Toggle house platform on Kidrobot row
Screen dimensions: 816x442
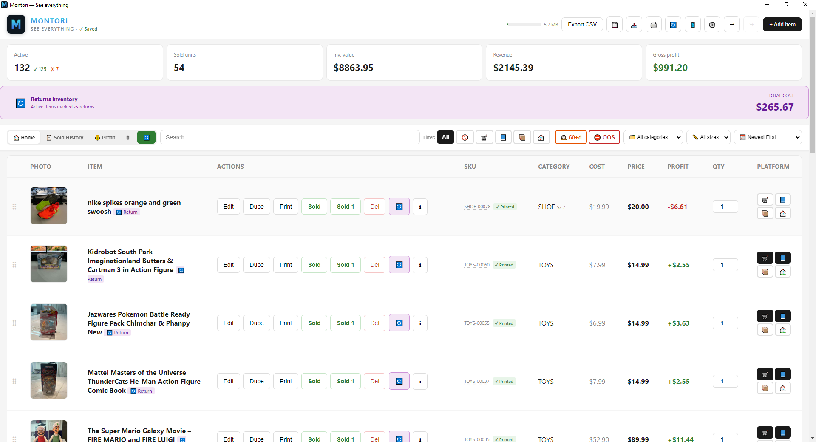[x=783, y=272]
